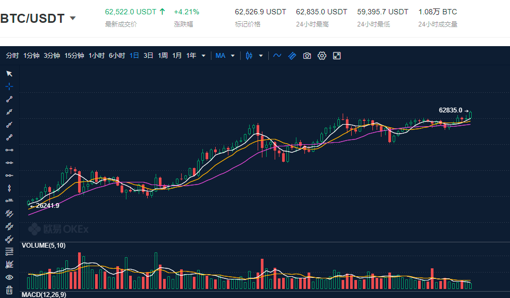Select the 1日 timeframe
This screenshot has width=510, height=298.
[134, 56]
